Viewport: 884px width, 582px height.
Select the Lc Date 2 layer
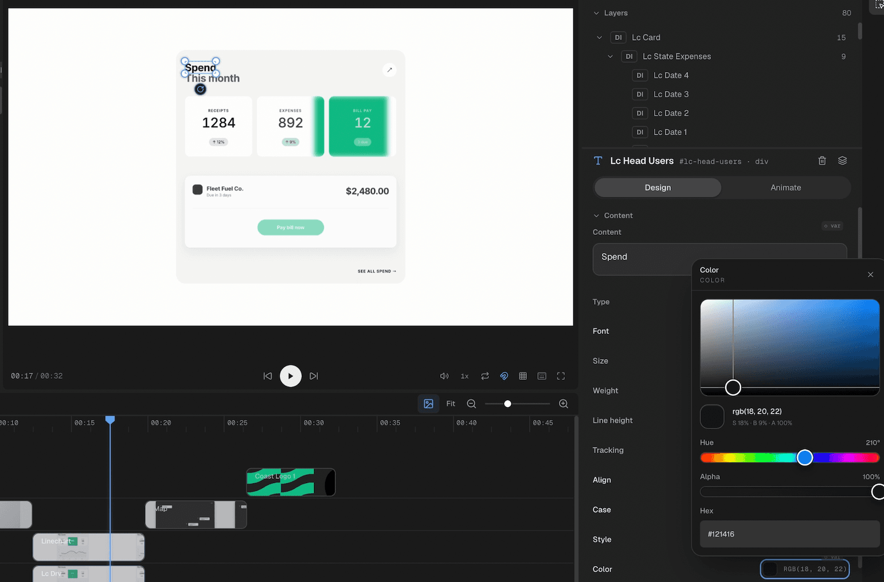[671, 113]
